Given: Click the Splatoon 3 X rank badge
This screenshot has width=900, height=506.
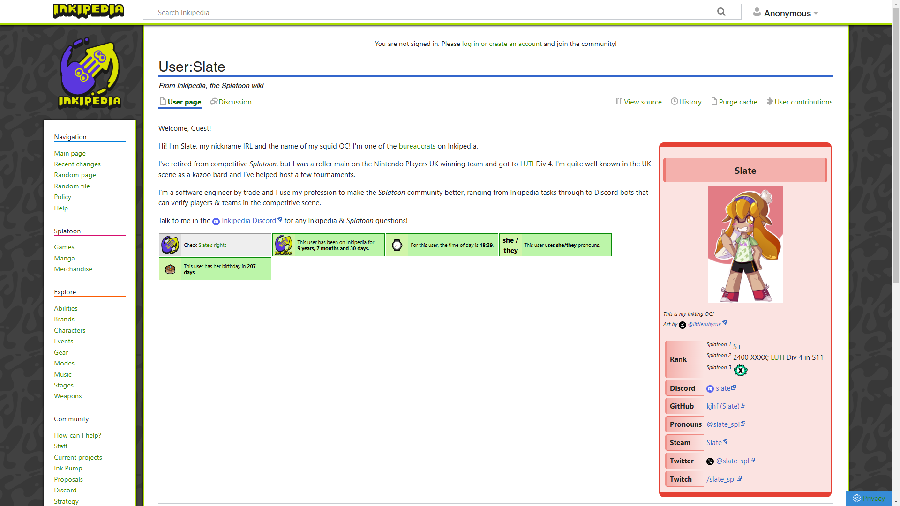Looking at the screenshot, I should 741,370.
